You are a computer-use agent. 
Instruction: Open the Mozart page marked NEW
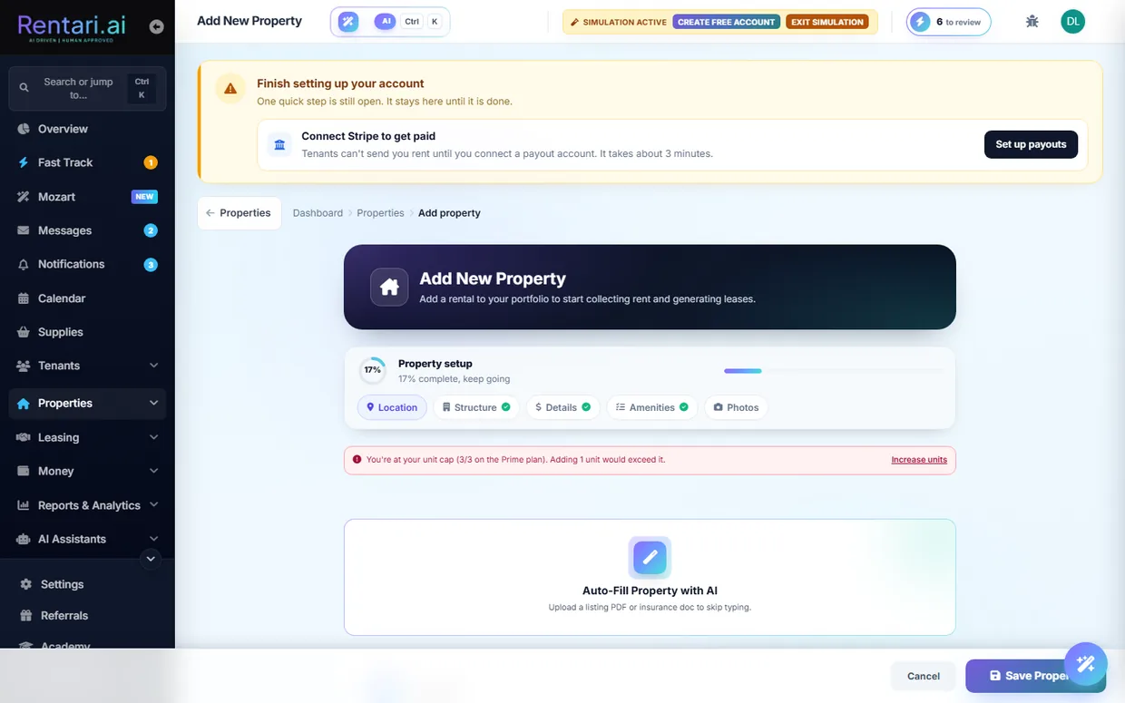[x=87, y=197]
